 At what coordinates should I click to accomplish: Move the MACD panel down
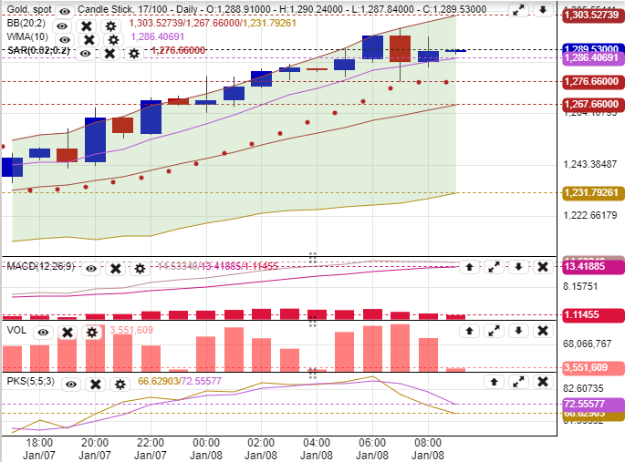(518, 267)
